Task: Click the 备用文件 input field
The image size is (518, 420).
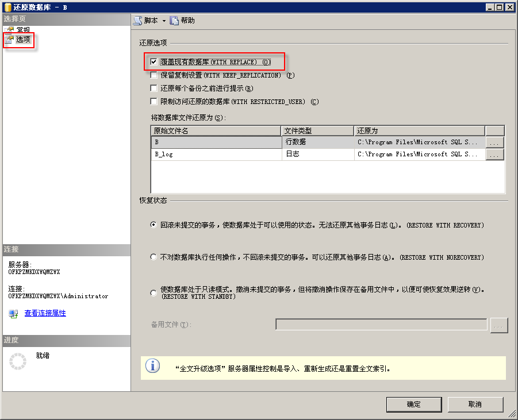Action: [x=381, y=325]
